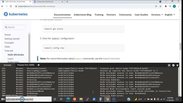Open Chrome from taskbar

(107, 99)
